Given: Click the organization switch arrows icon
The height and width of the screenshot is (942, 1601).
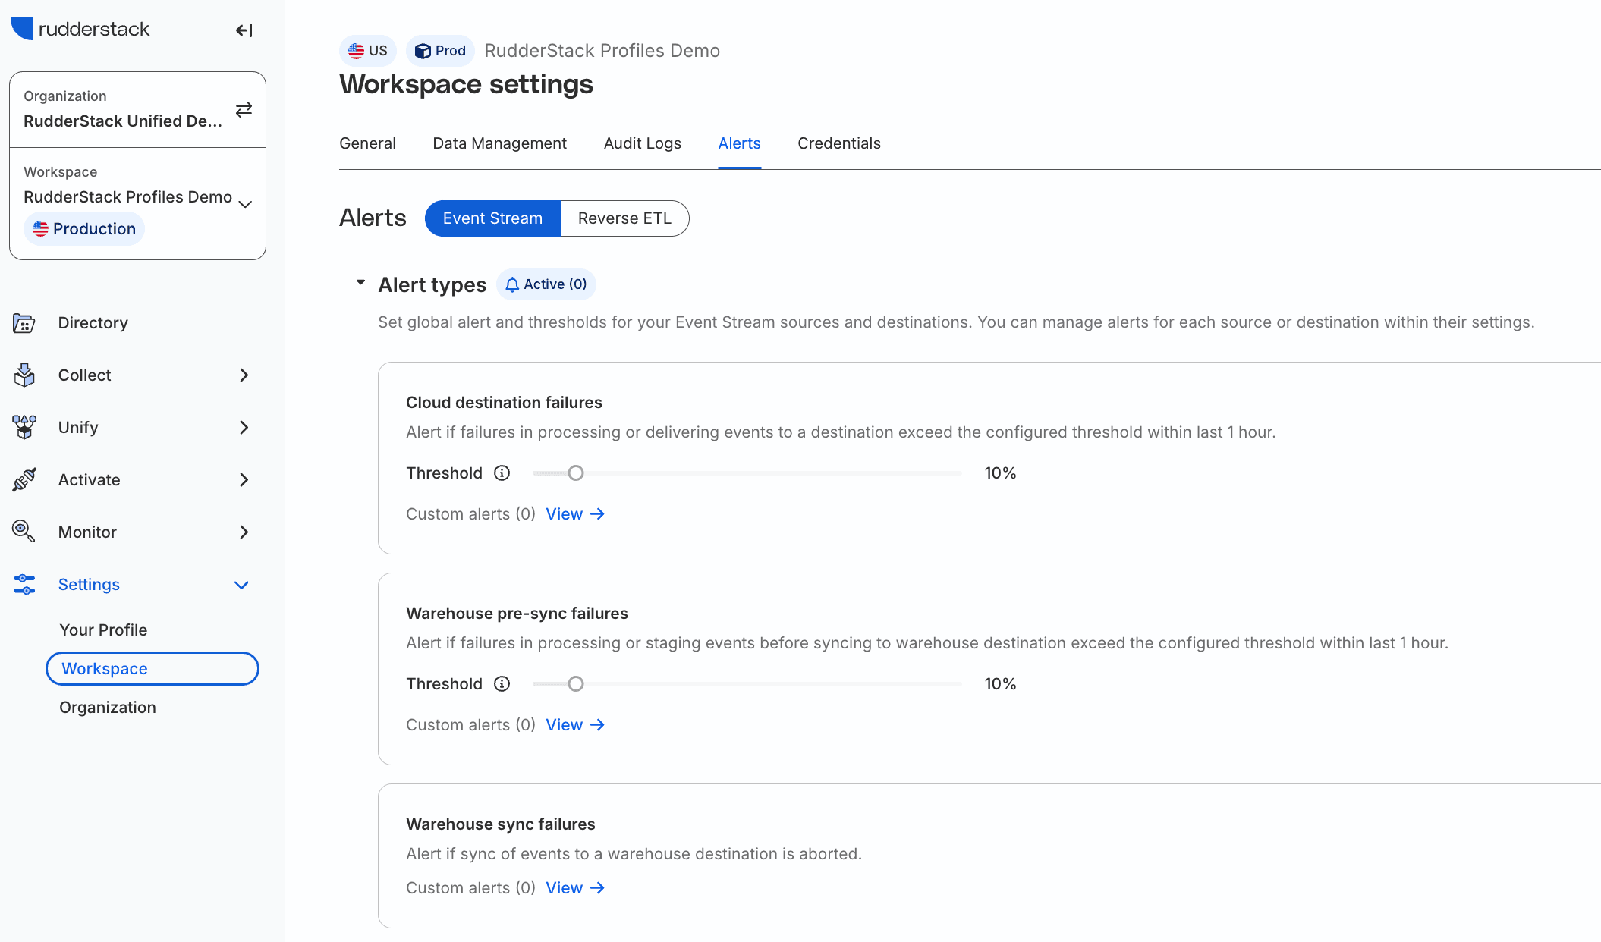Looking at the screenshot, I should click(x=244, y=110).
